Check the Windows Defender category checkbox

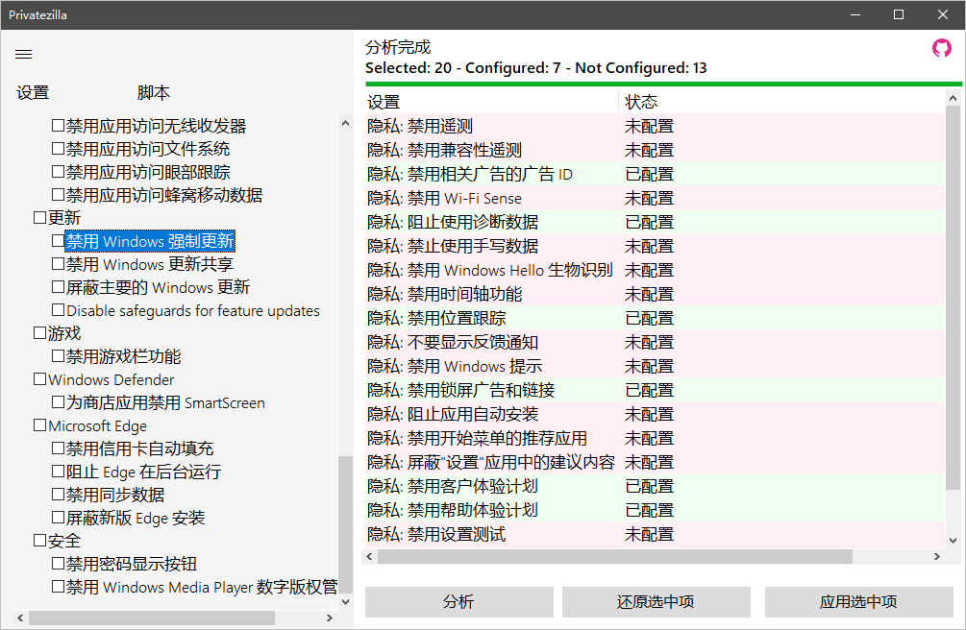click(40, 379)
